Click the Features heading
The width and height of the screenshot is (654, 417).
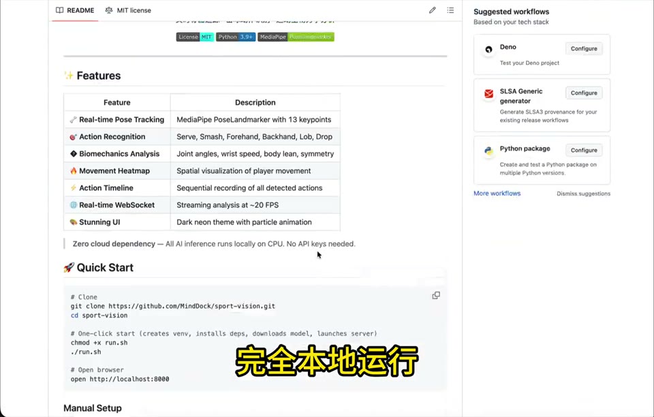(98, 76)
